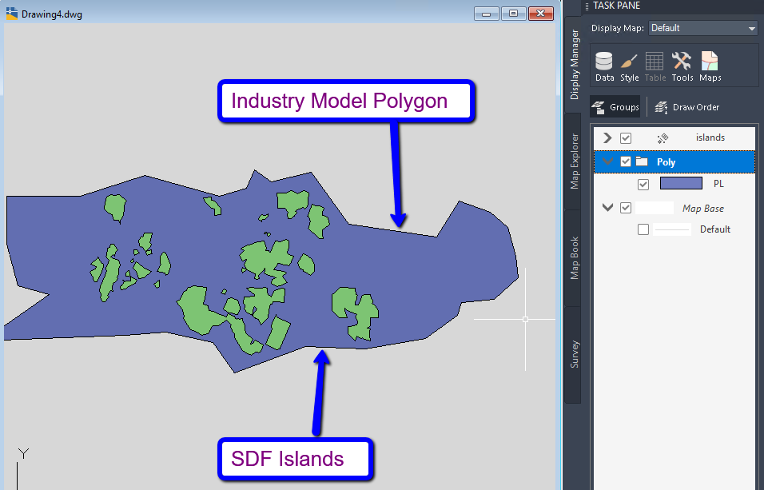
Task: Uncheck the Poly group visibility
Action: (x=626, y=161)
